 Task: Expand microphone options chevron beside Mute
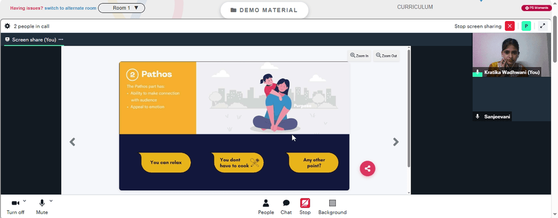click(51, 201)
